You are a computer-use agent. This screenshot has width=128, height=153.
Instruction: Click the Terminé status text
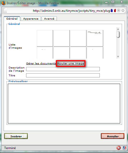[10, 148]
